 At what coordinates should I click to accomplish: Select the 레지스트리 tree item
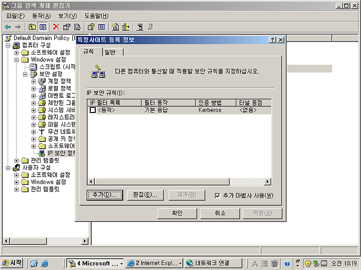point(61,117)
